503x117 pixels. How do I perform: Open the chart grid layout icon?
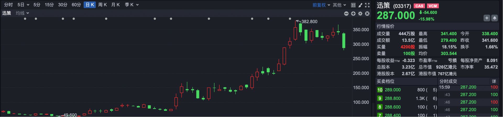pyautogui.click(x=353, y=5)
